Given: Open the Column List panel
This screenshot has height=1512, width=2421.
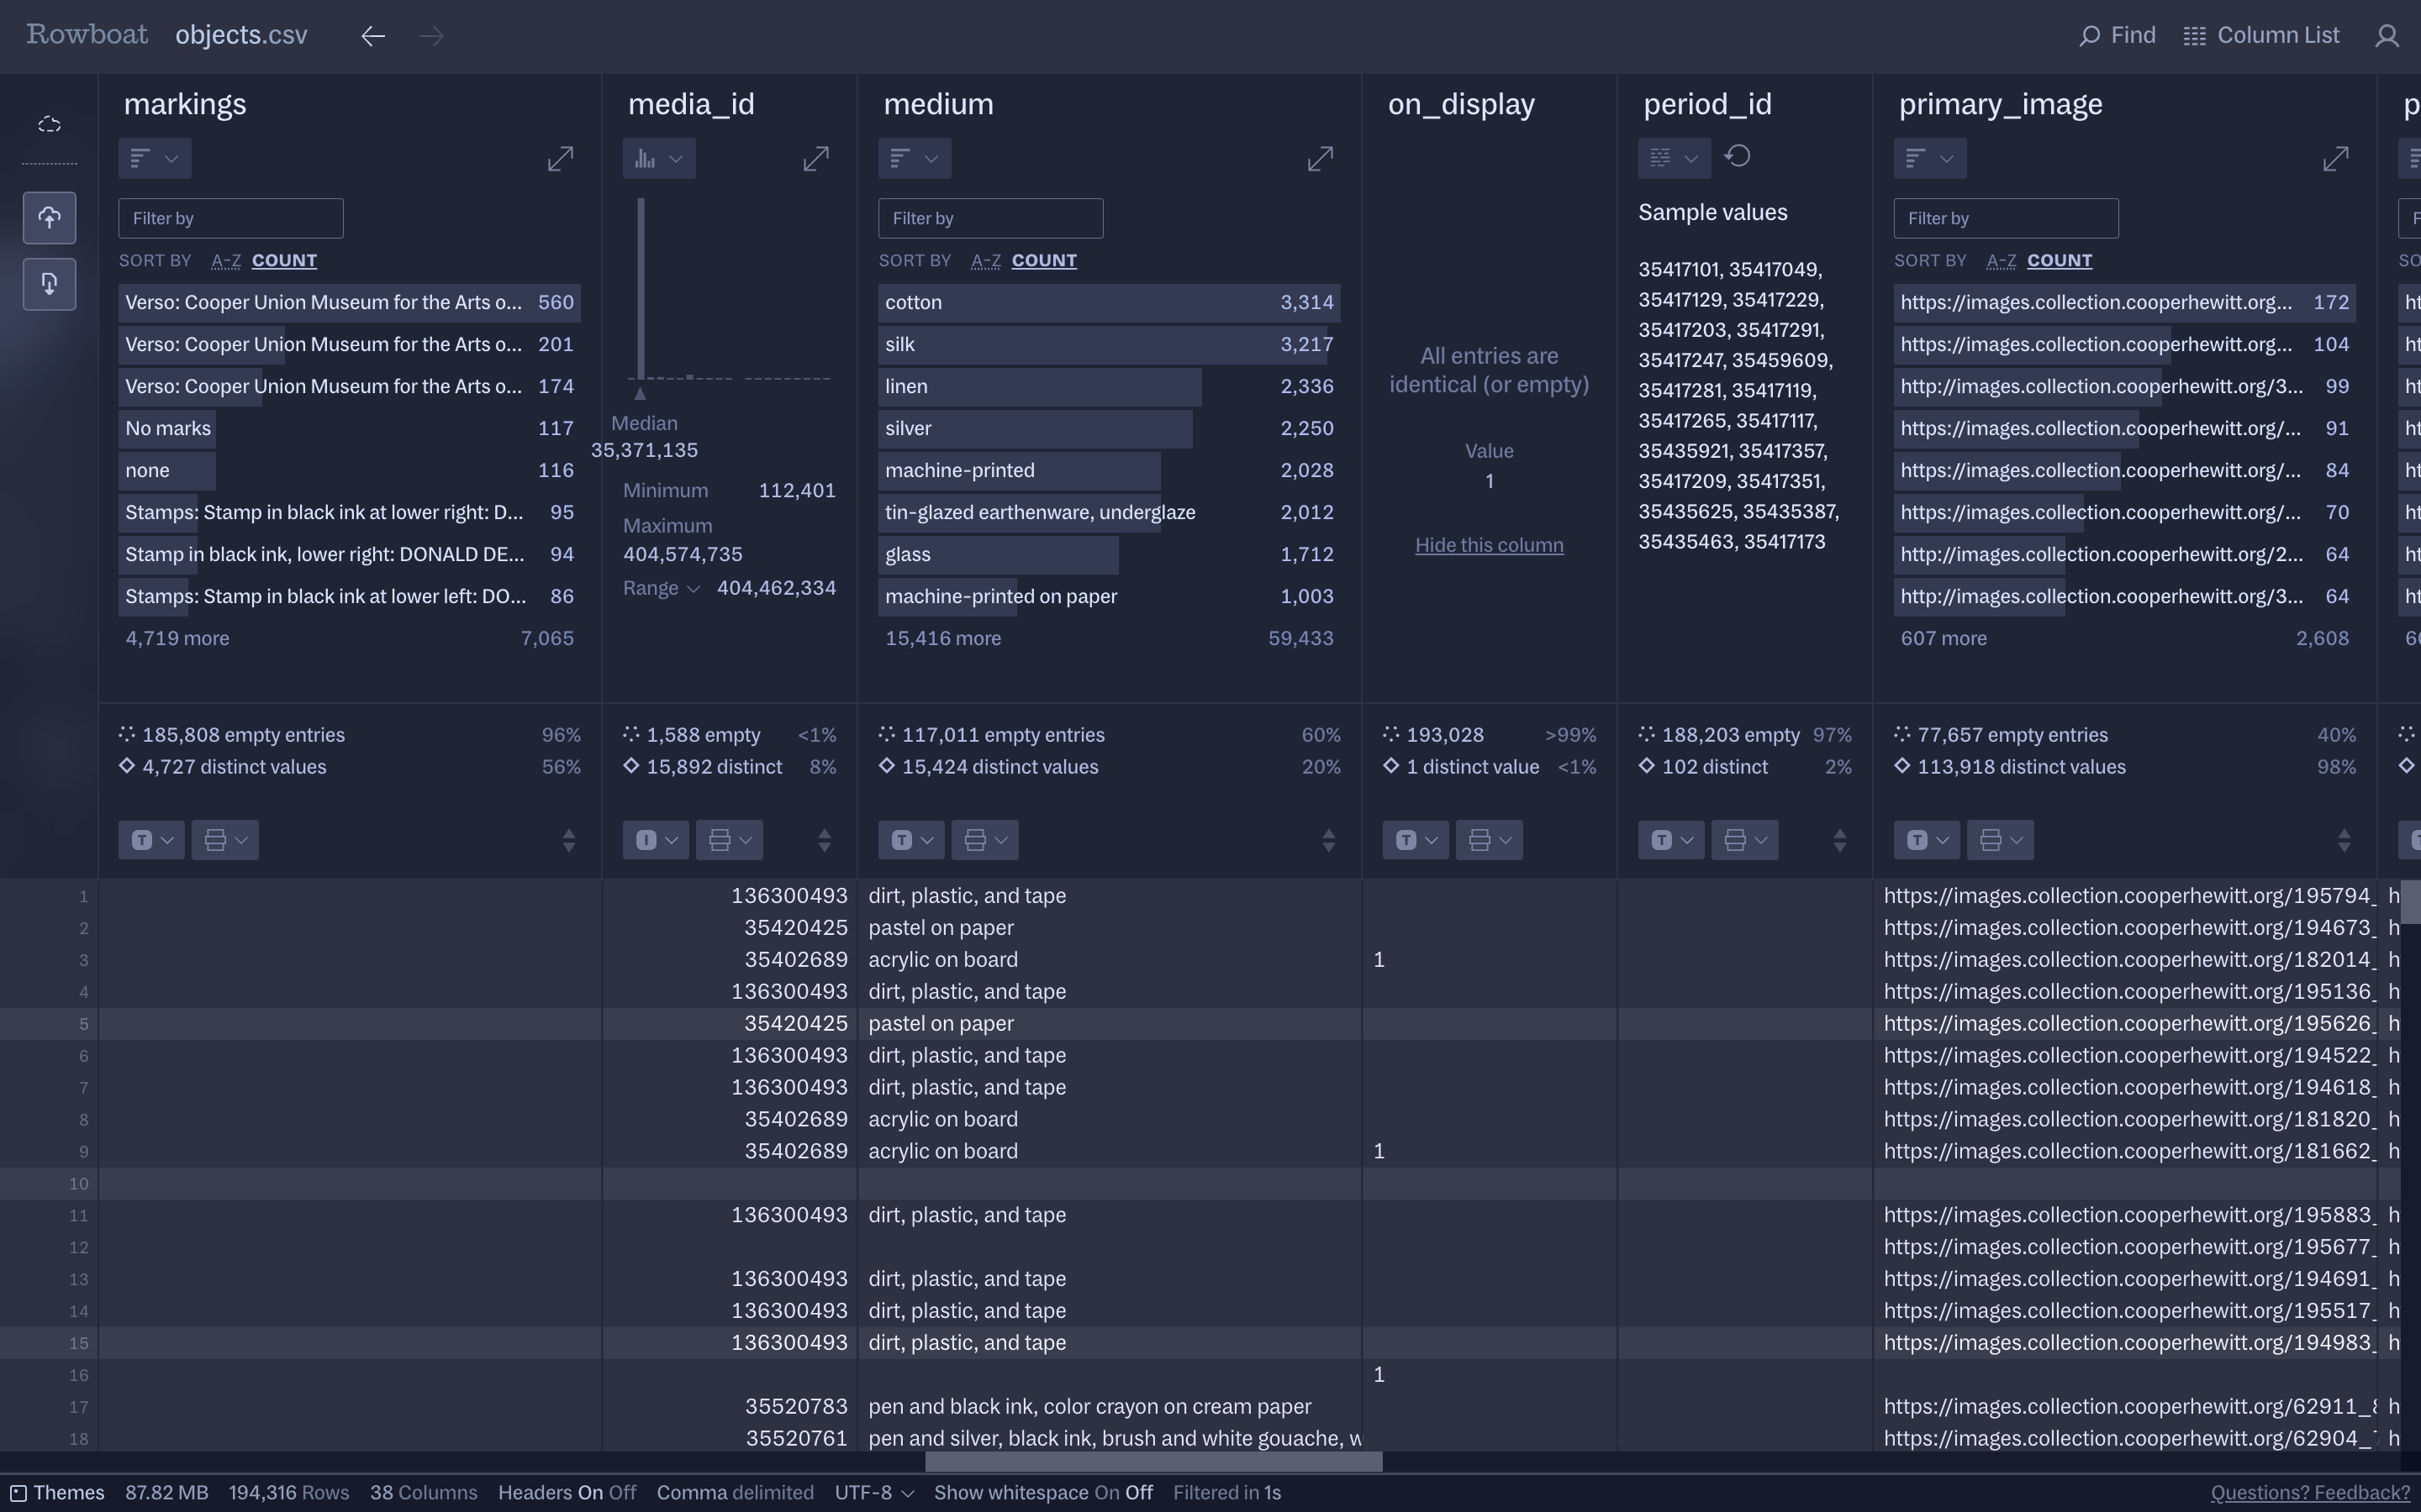Looking at the screenshot, I should (x=2261, y=36).
